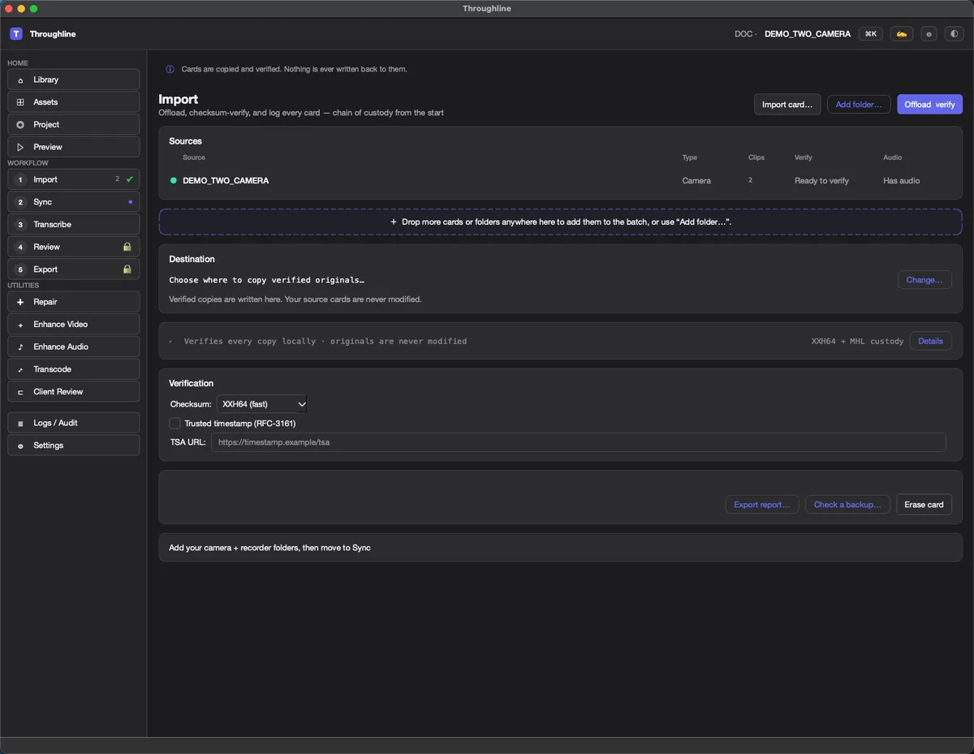
Task: Focus the TSA URL input field
Action: tap(579, 442)
